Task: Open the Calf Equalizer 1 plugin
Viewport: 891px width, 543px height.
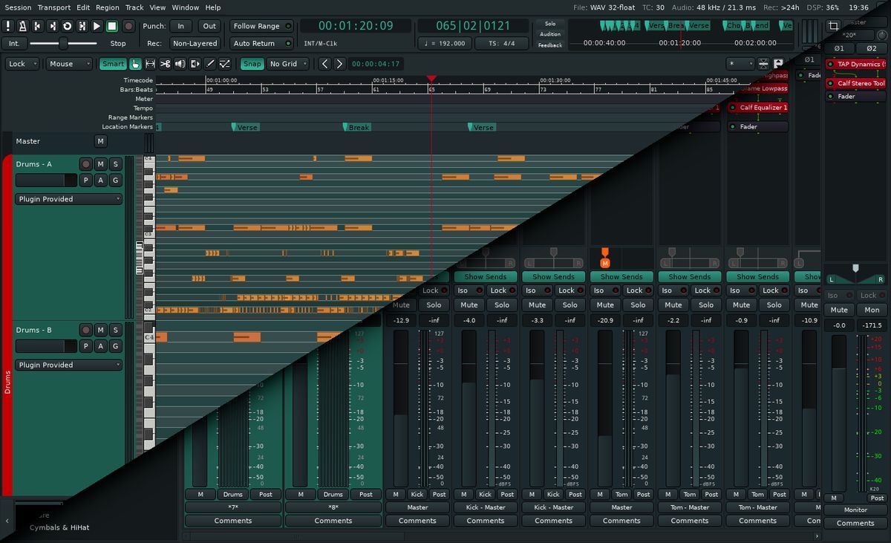Action: [x=758, y=107]
